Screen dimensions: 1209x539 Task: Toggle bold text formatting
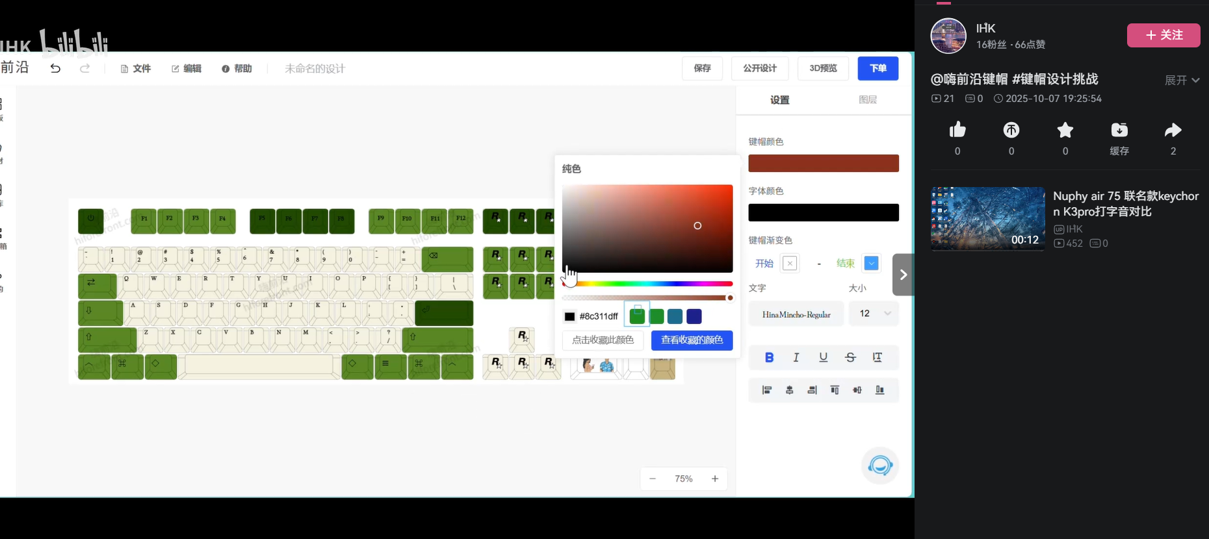point(769,357)
